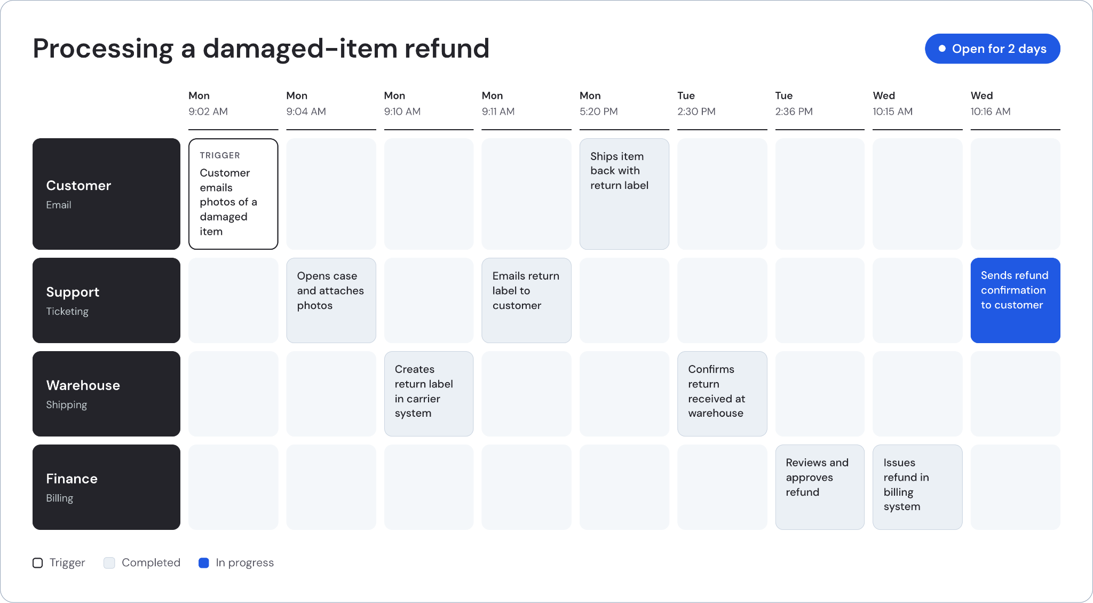Select the Warehouse Shipping lane header

pos(106,394)
